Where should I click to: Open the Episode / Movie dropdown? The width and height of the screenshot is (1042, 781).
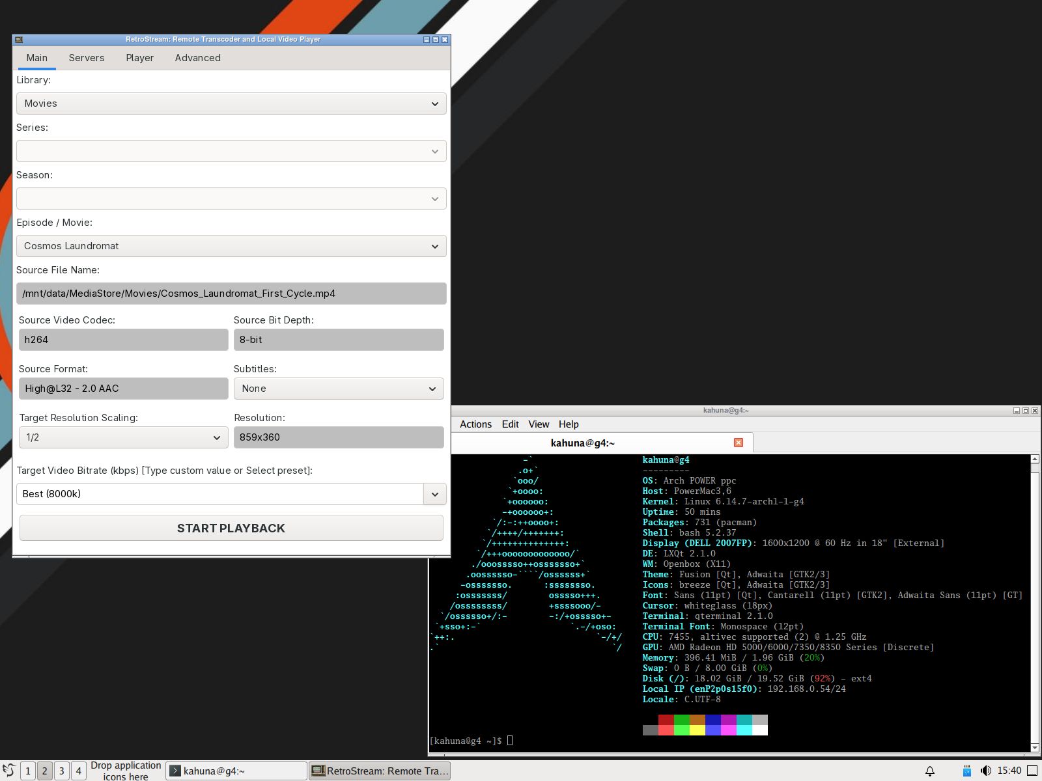point(231,246)
